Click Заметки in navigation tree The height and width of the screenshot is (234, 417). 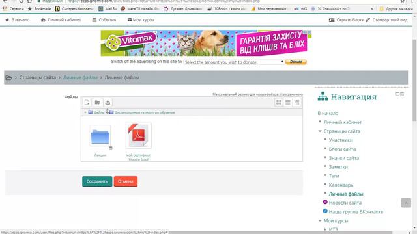point(338,167)
